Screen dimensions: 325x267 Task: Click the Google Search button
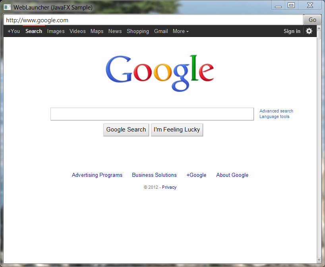coord(126,130)
